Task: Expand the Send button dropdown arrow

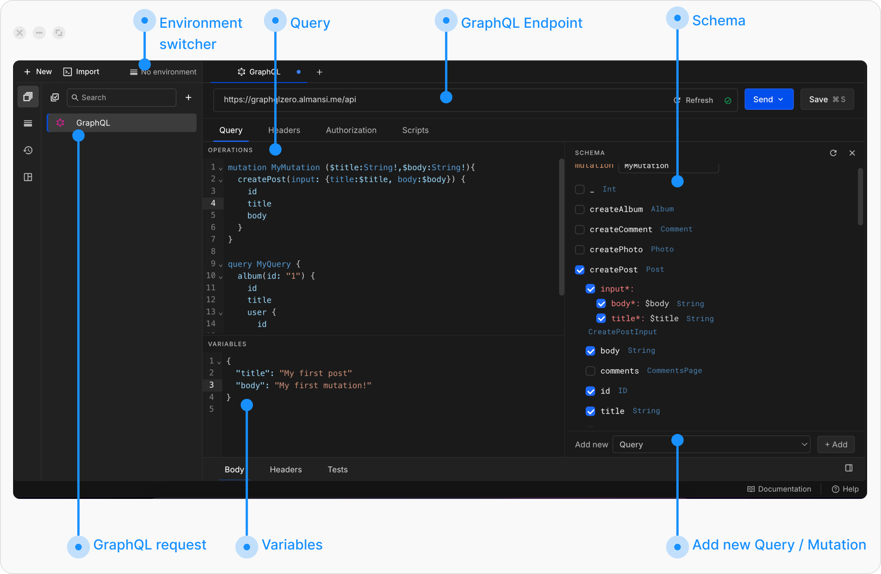Action: [780, 99]
